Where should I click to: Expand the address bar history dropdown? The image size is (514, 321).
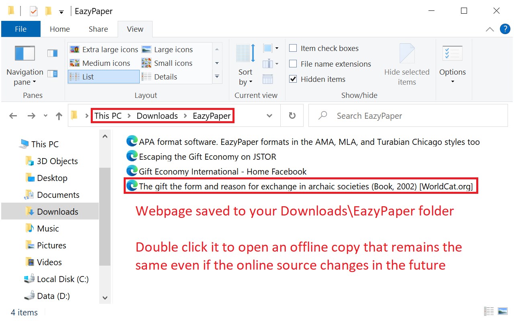pos(269,116)
